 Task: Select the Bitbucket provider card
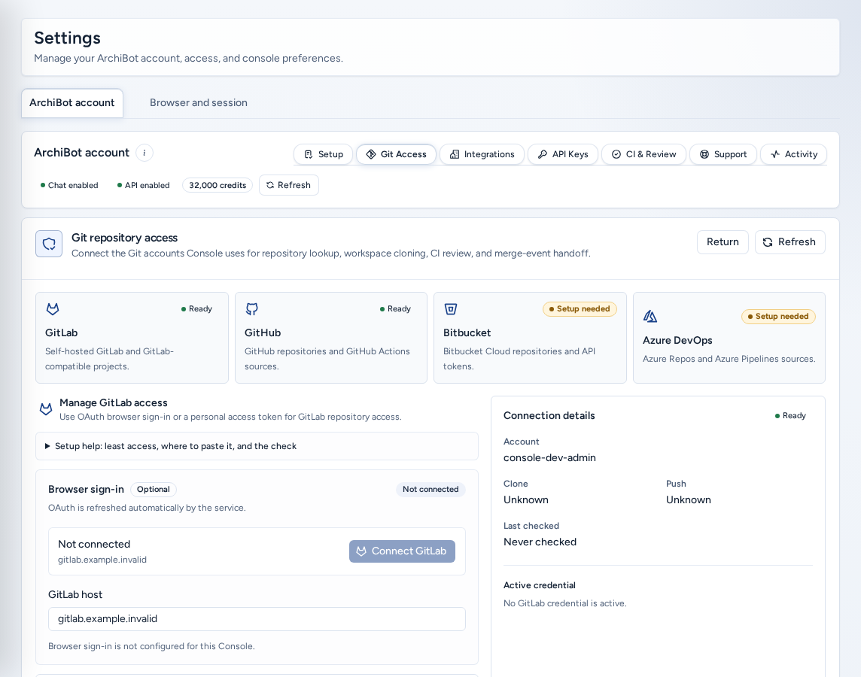coord(530,338)
